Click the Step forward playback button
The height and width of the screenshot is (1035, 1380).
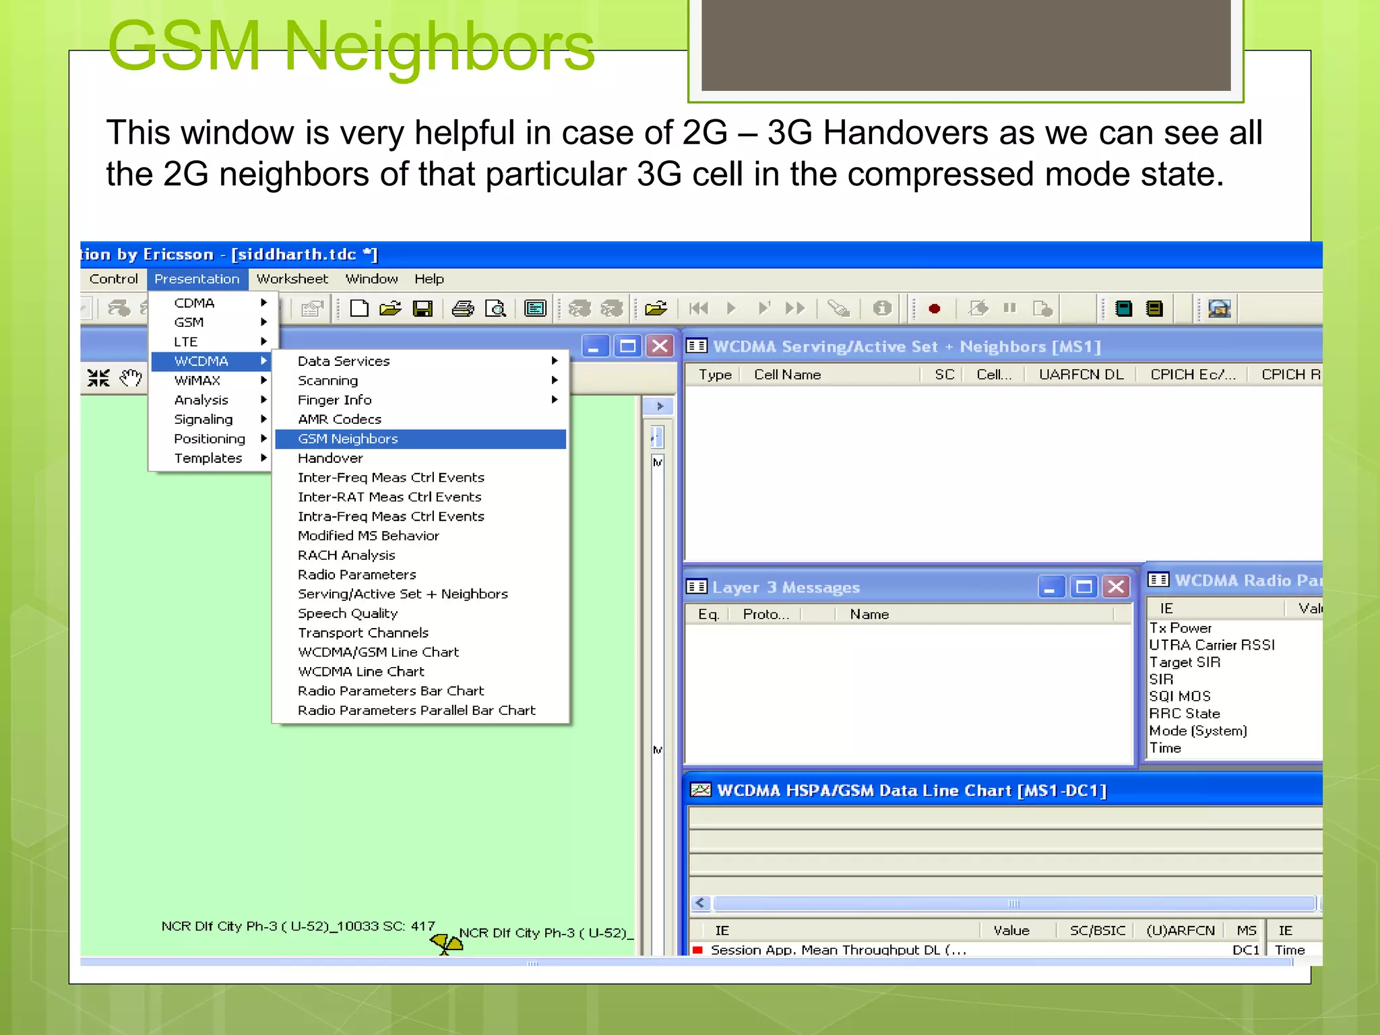(764, 309)
